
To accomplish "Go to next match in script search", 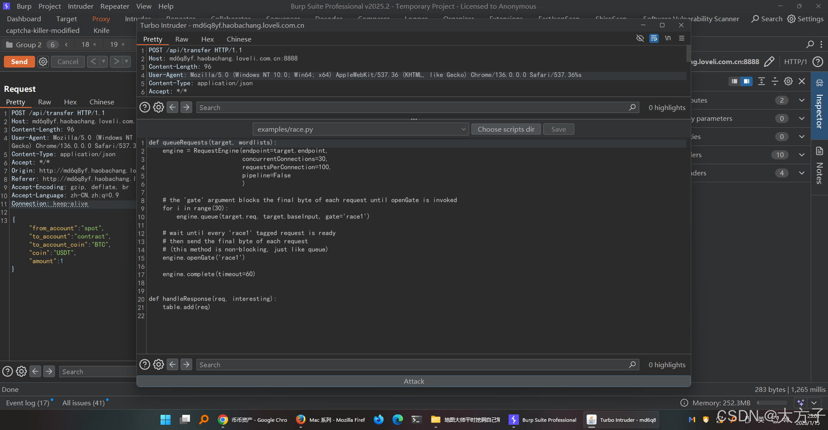I will pos(186,364).
